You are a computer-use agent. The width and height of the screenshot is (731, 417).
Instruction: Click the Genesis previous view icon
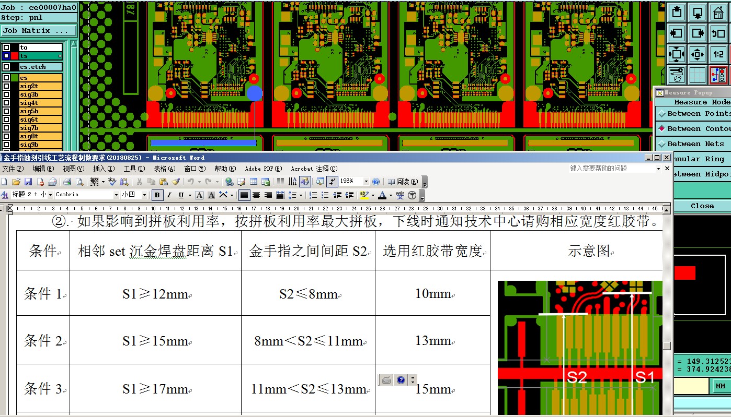coord(718,33)
